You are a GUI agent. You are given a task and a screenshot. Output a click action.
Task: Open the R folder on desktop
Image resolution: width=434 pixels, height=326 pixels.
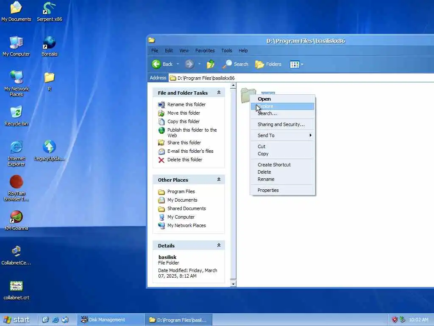(x=49, y=81)
